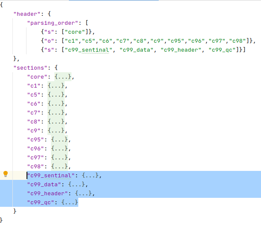Click the "c98" string in the "o" array

[237, 41]
